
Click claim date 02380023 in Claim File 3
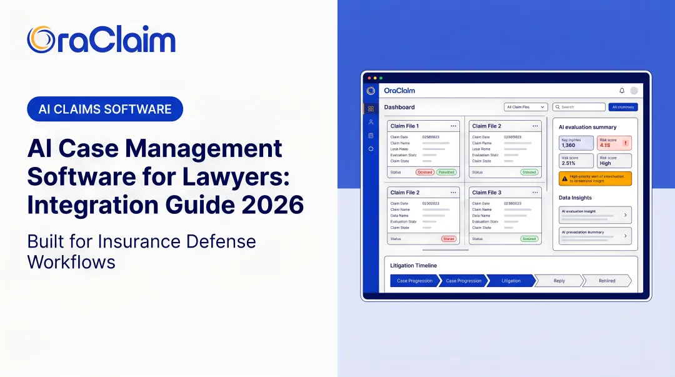click(x=512, y=203)
